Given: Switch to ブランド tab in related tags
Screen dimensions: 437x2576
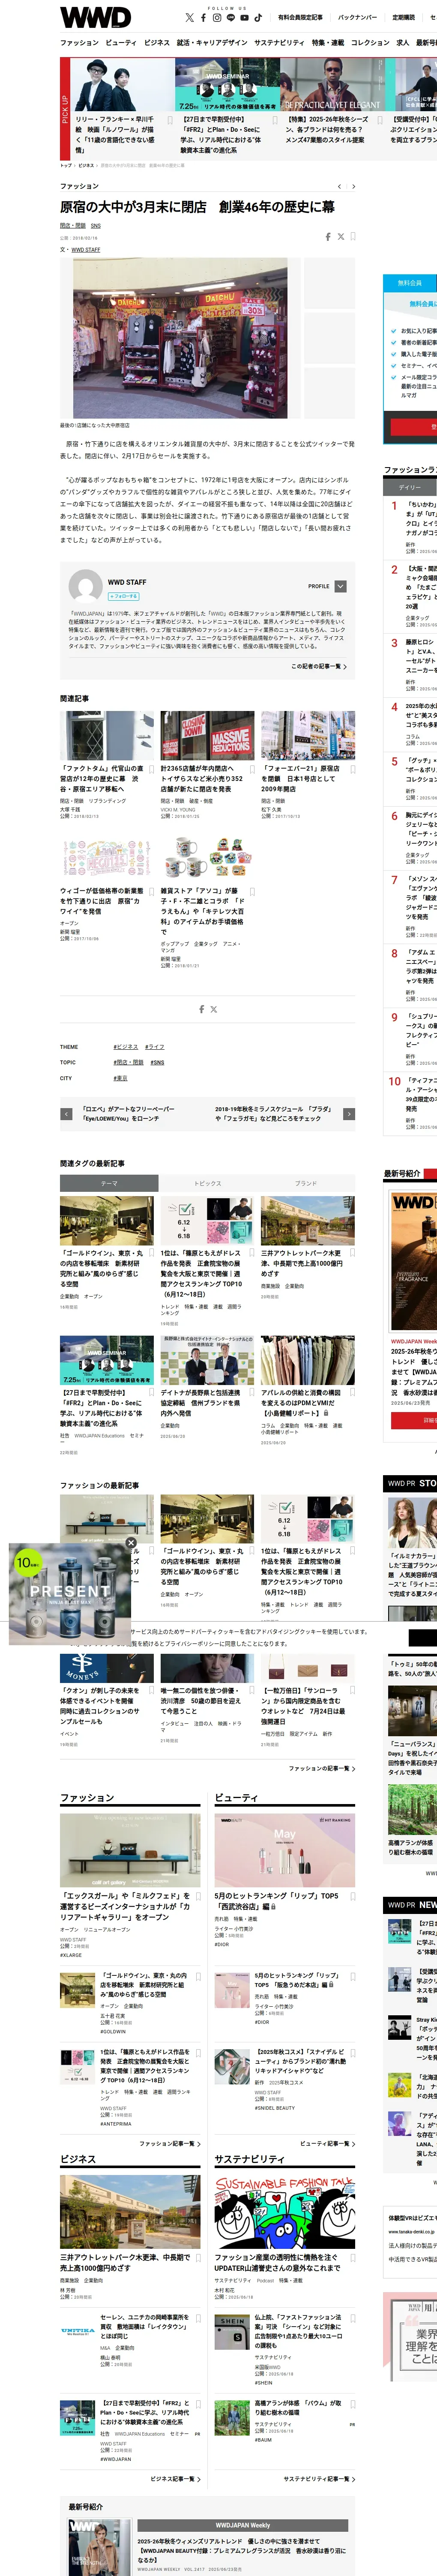Looking at the screenshot, I should (x=305, y=1183).
